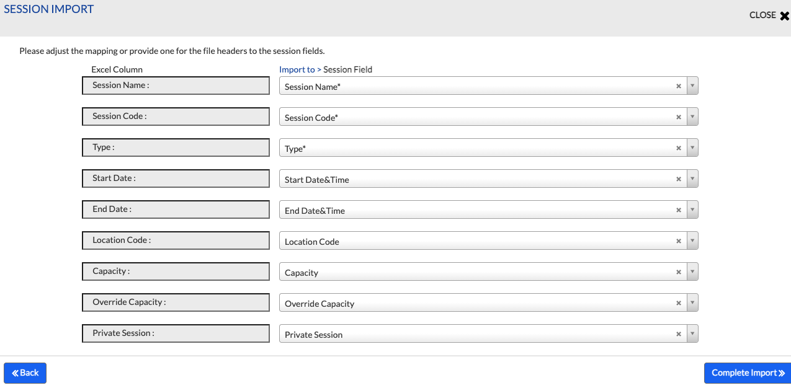Click the 'Import to' link
Image resolution: width=791 pixels, height=388 pixels.
[x=297, y=69]
